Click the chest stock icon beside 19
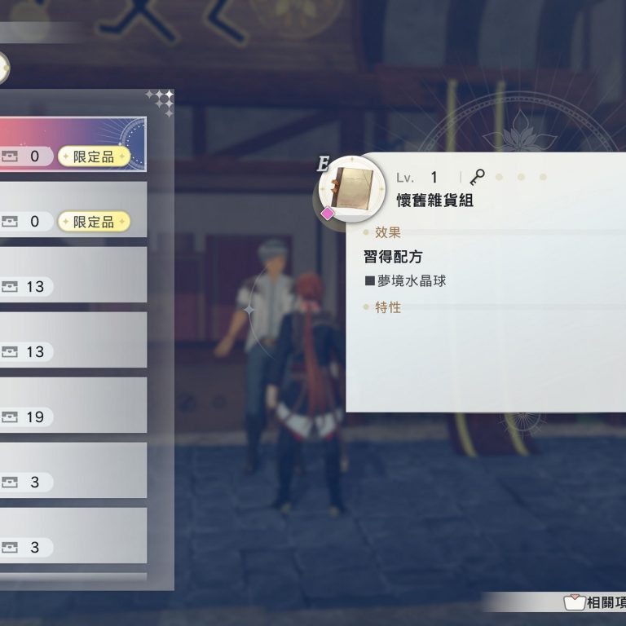The image size is (626, 626). point(10,417)
